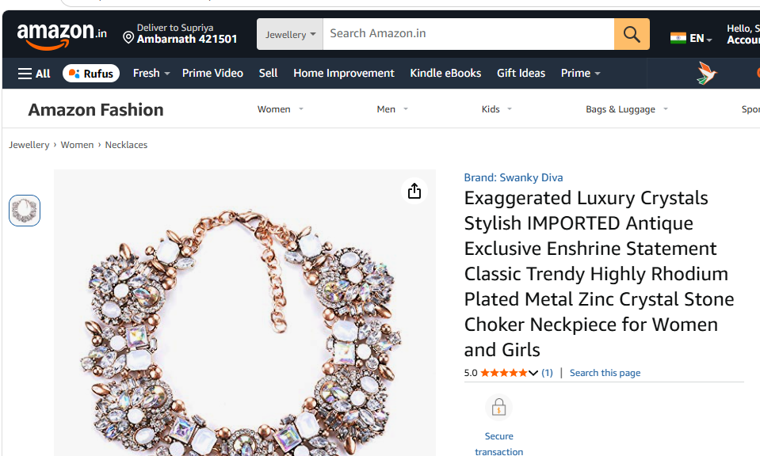The height and width of the screenshot is (456, 760).
Task: Expand the star ratings chevron popover
Action: [533, 373]
